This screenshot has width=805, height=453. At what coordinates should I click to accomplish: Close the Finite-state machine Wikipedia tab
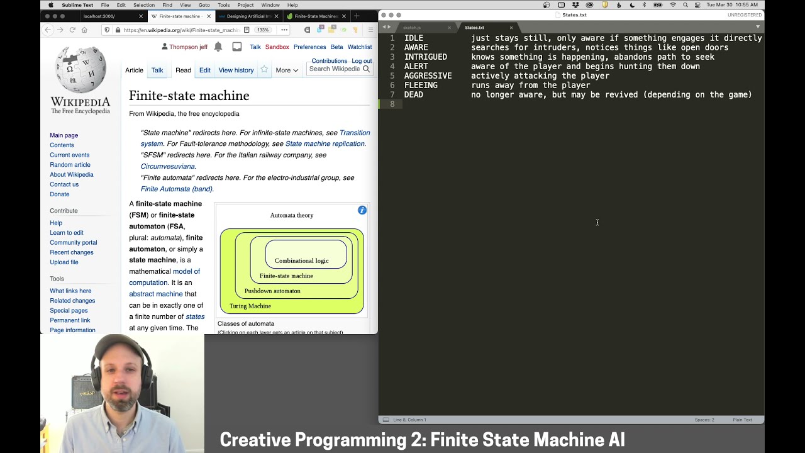coord(209,16)
